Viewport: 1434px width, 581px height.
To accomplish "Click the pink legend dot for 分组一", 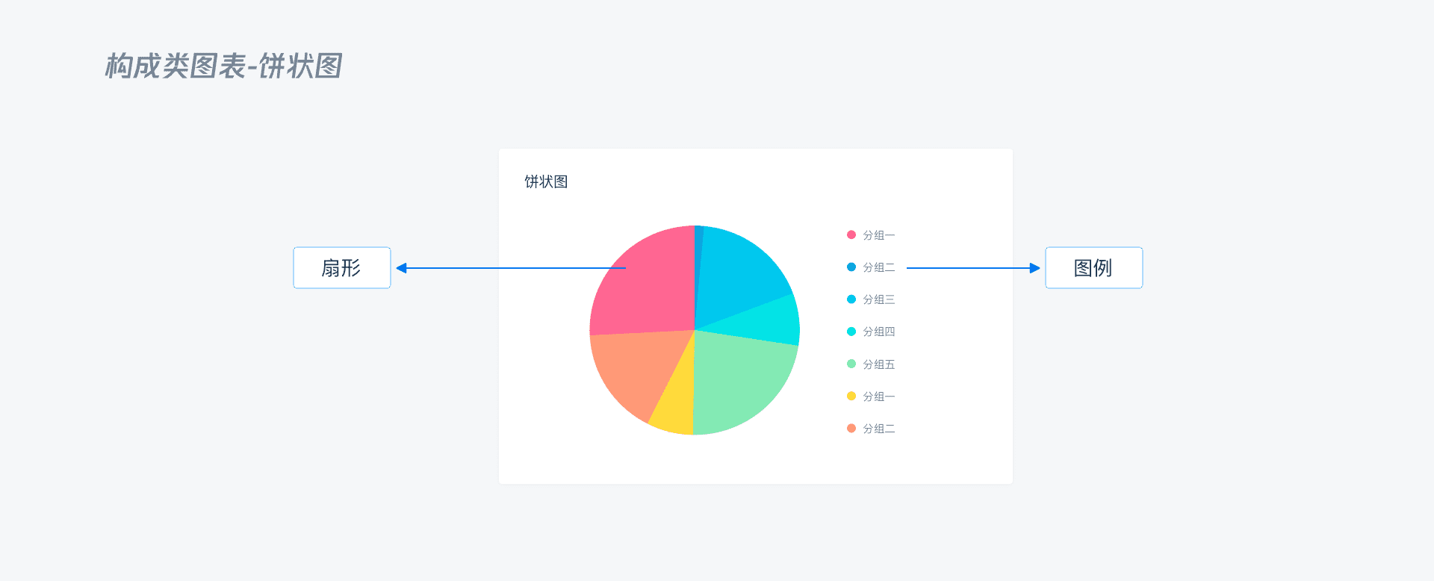I will [851, 235].
